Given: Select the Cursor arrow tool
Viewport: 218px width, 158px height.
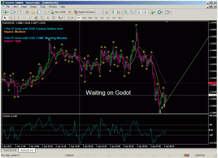Looking at the screenshot, I should tap(5, 18).
